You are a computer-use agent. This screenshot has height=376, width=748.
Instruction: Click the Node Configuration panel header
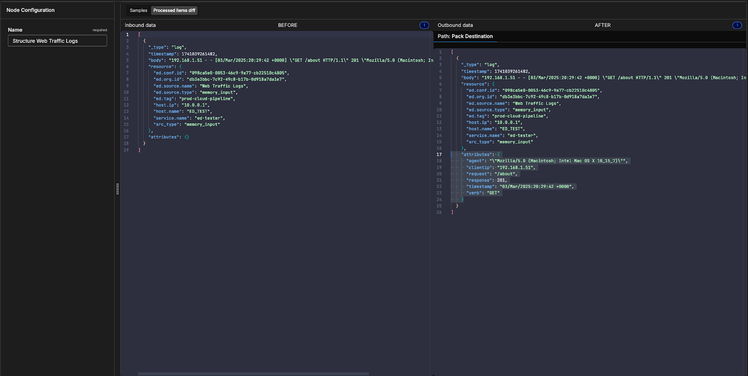coord(30,10)
